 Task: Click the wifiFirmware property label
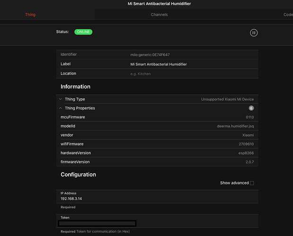click(72, 144)
